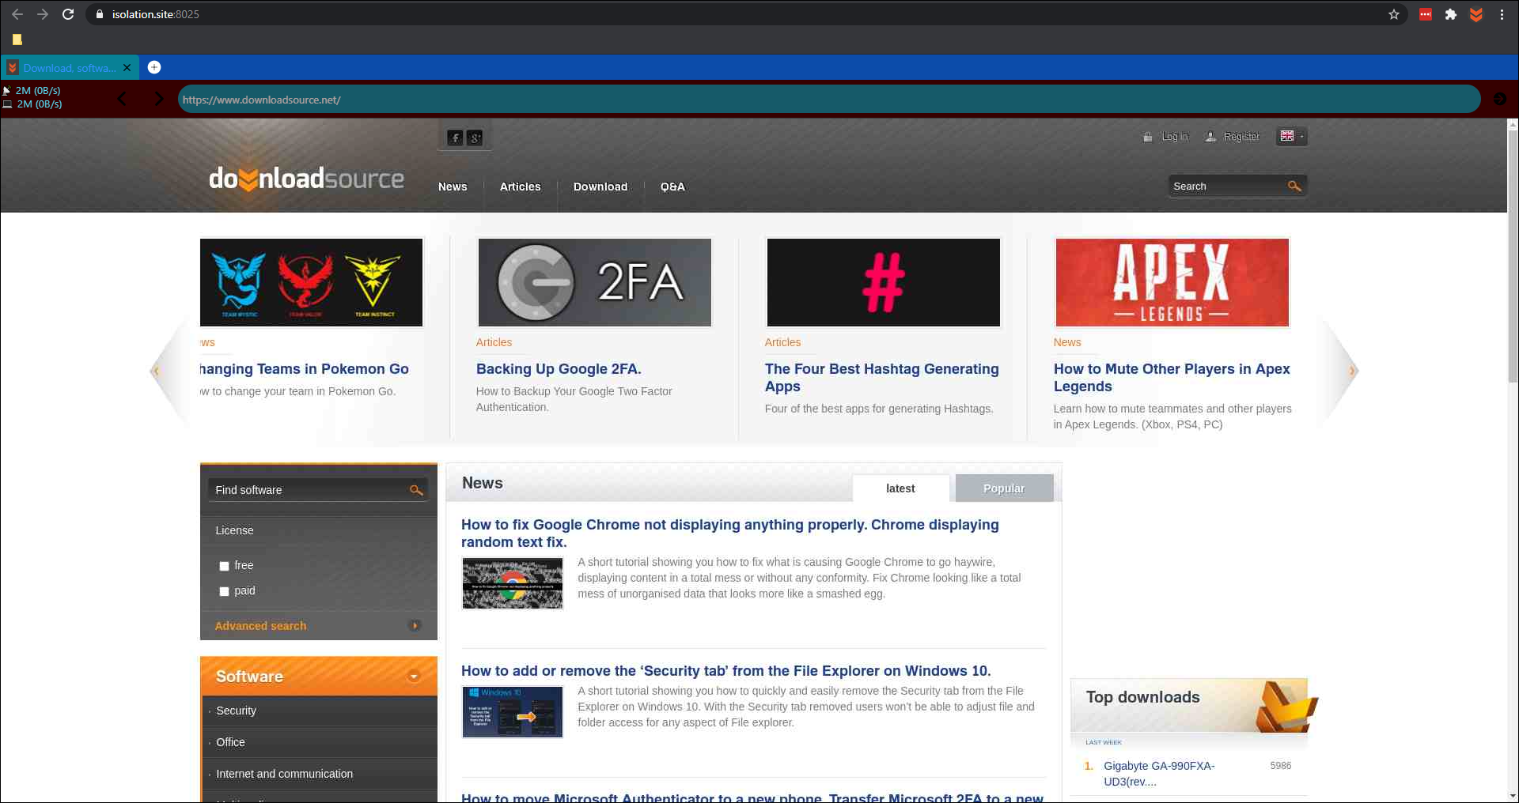1519x803 pixels.
Task: Click the round button right of the URL bar
Action: [x=1499, y=99]
